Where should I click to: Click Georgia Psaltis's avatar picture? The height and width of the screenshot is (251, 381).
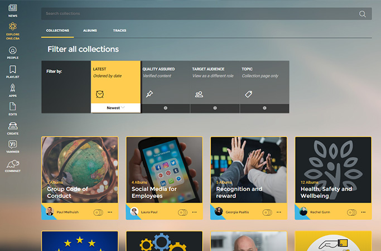pos(219,211)
